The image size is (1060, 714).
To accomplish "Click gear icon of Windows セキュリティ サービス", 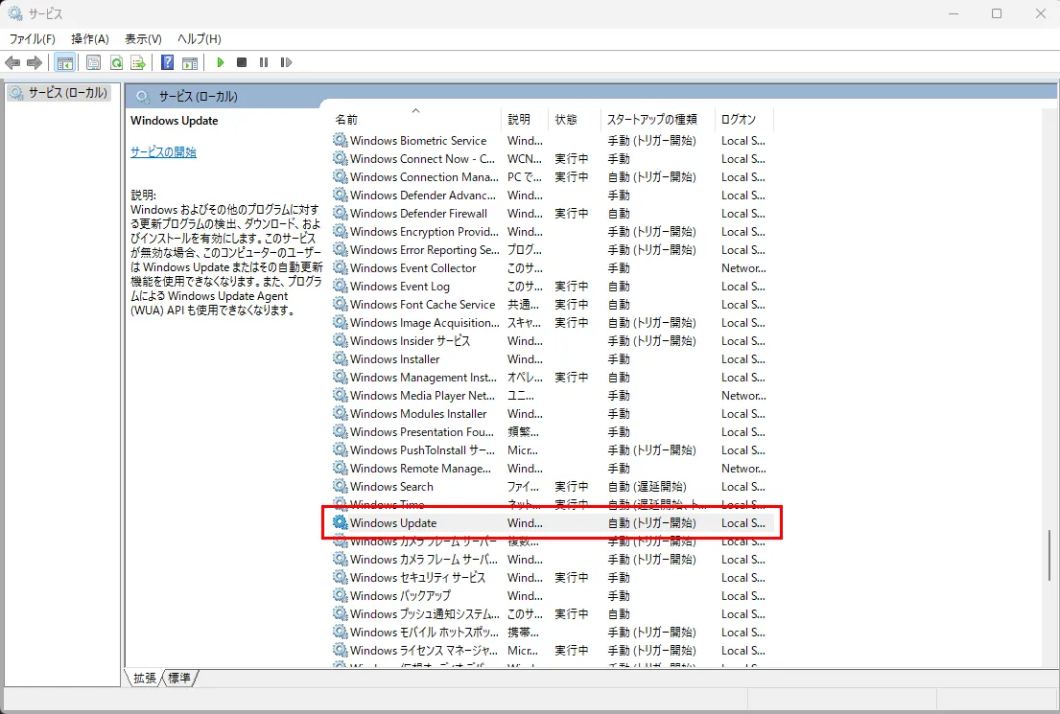I will [340, 577].
